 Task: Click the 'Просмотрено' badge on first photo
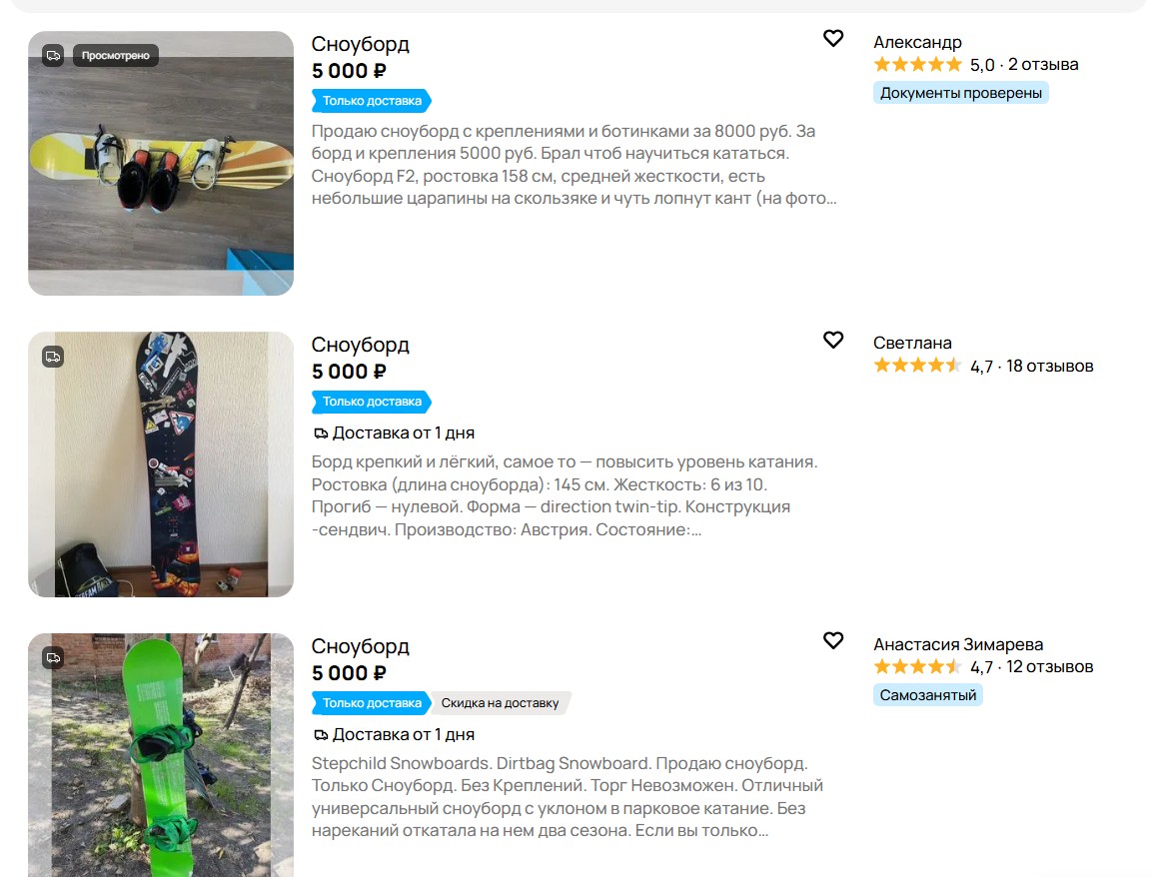click(x=115, y=56)
